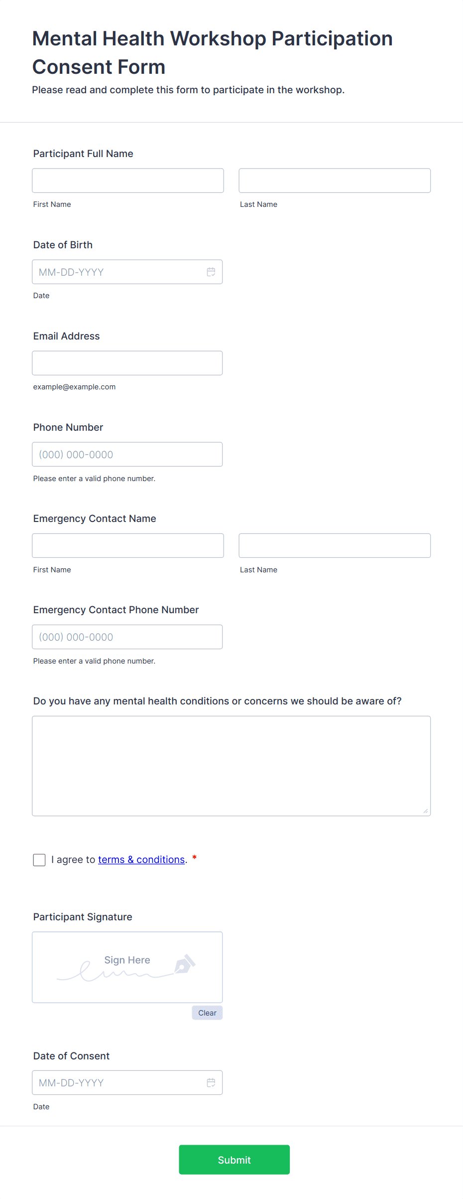Screen dimensions: 463x1199
Task: Select the Date of Birth input
Action: click(x=127, y=272)
